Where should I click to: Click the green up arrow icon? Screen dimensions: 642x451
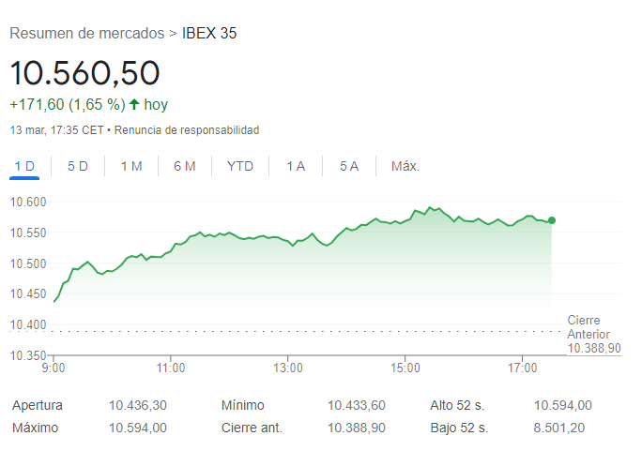click(134, 105)
